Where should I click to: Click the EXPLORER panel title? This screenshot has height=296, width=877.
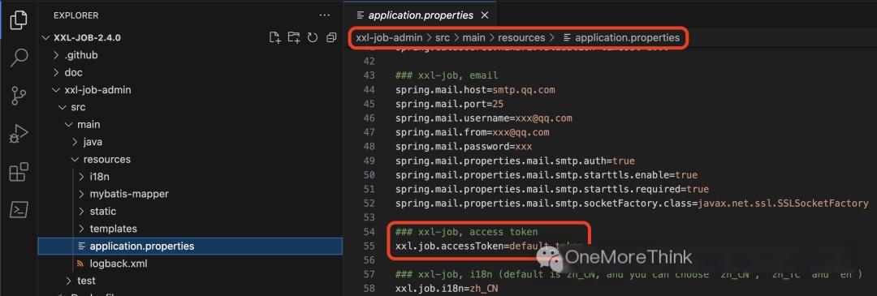pyautogui.click(x=76, y=15)
